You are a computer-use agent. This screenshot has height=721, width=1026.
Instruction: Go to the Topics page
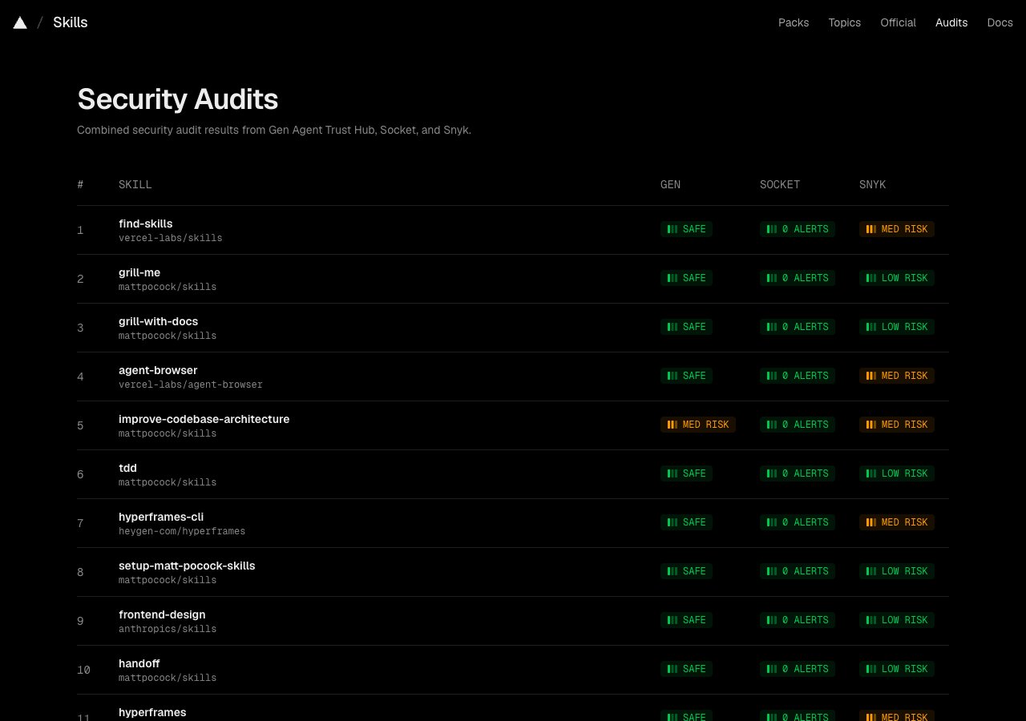pyautogui.click(x=845, y=22)
